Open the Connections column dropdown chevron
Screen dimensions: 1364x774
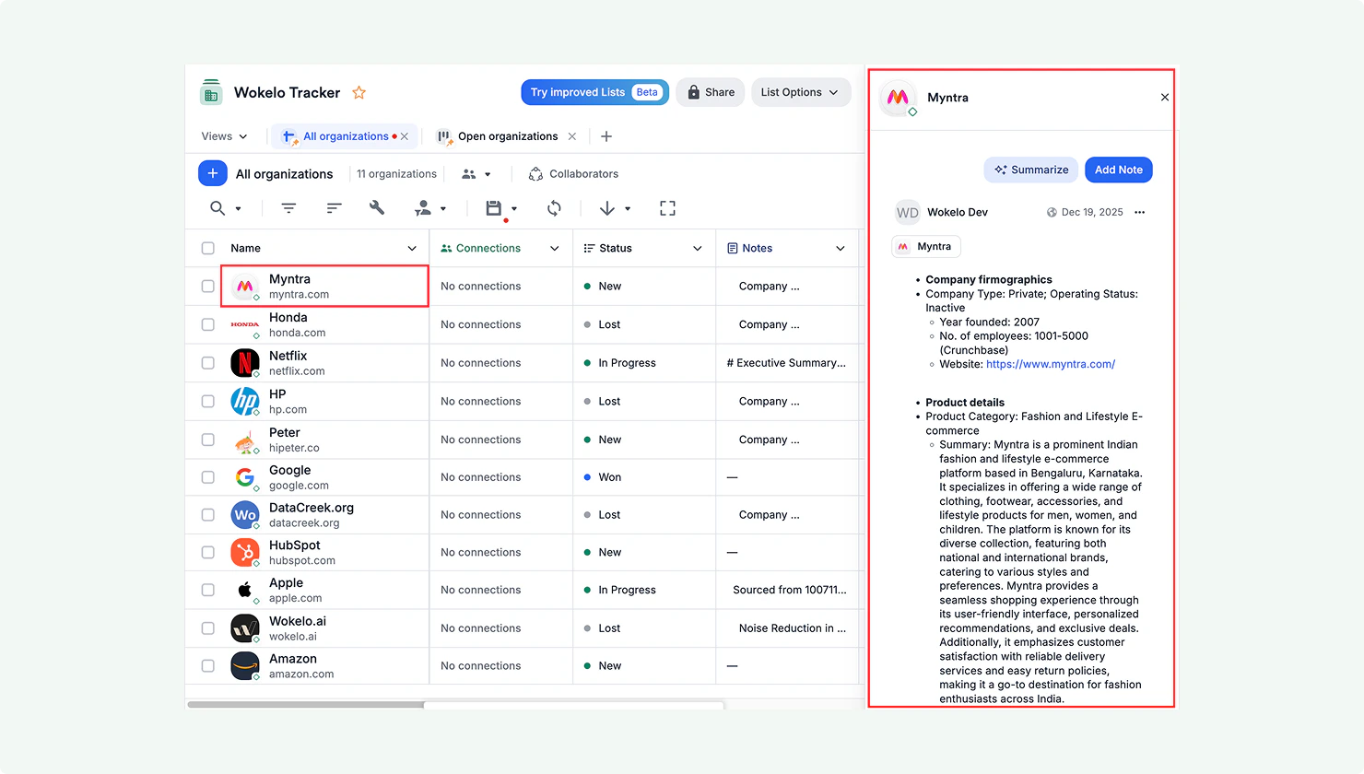tap(555, 248)
